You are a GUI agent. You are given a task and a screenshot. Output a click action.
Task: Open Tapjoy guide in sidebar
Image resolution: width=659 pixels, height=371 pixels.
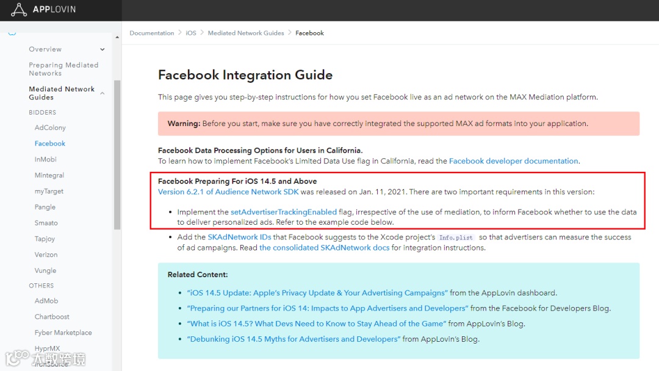(x=45, y=239)
